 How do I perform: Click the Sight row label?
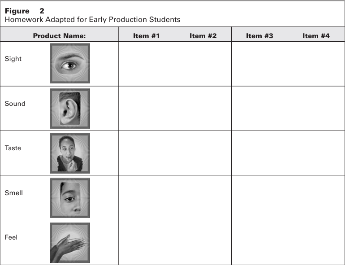(x=13, y=59)
